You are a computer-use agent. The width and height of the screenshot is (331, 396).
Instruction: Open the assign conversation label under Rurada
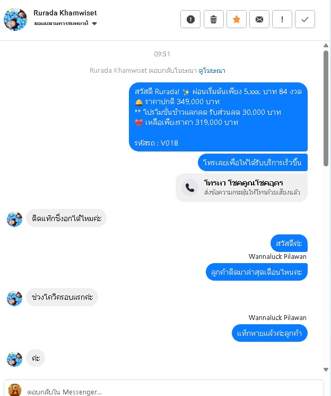(x=61, y=23)
